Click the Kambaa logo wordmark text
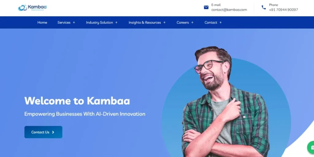 (x=37, y=7)
